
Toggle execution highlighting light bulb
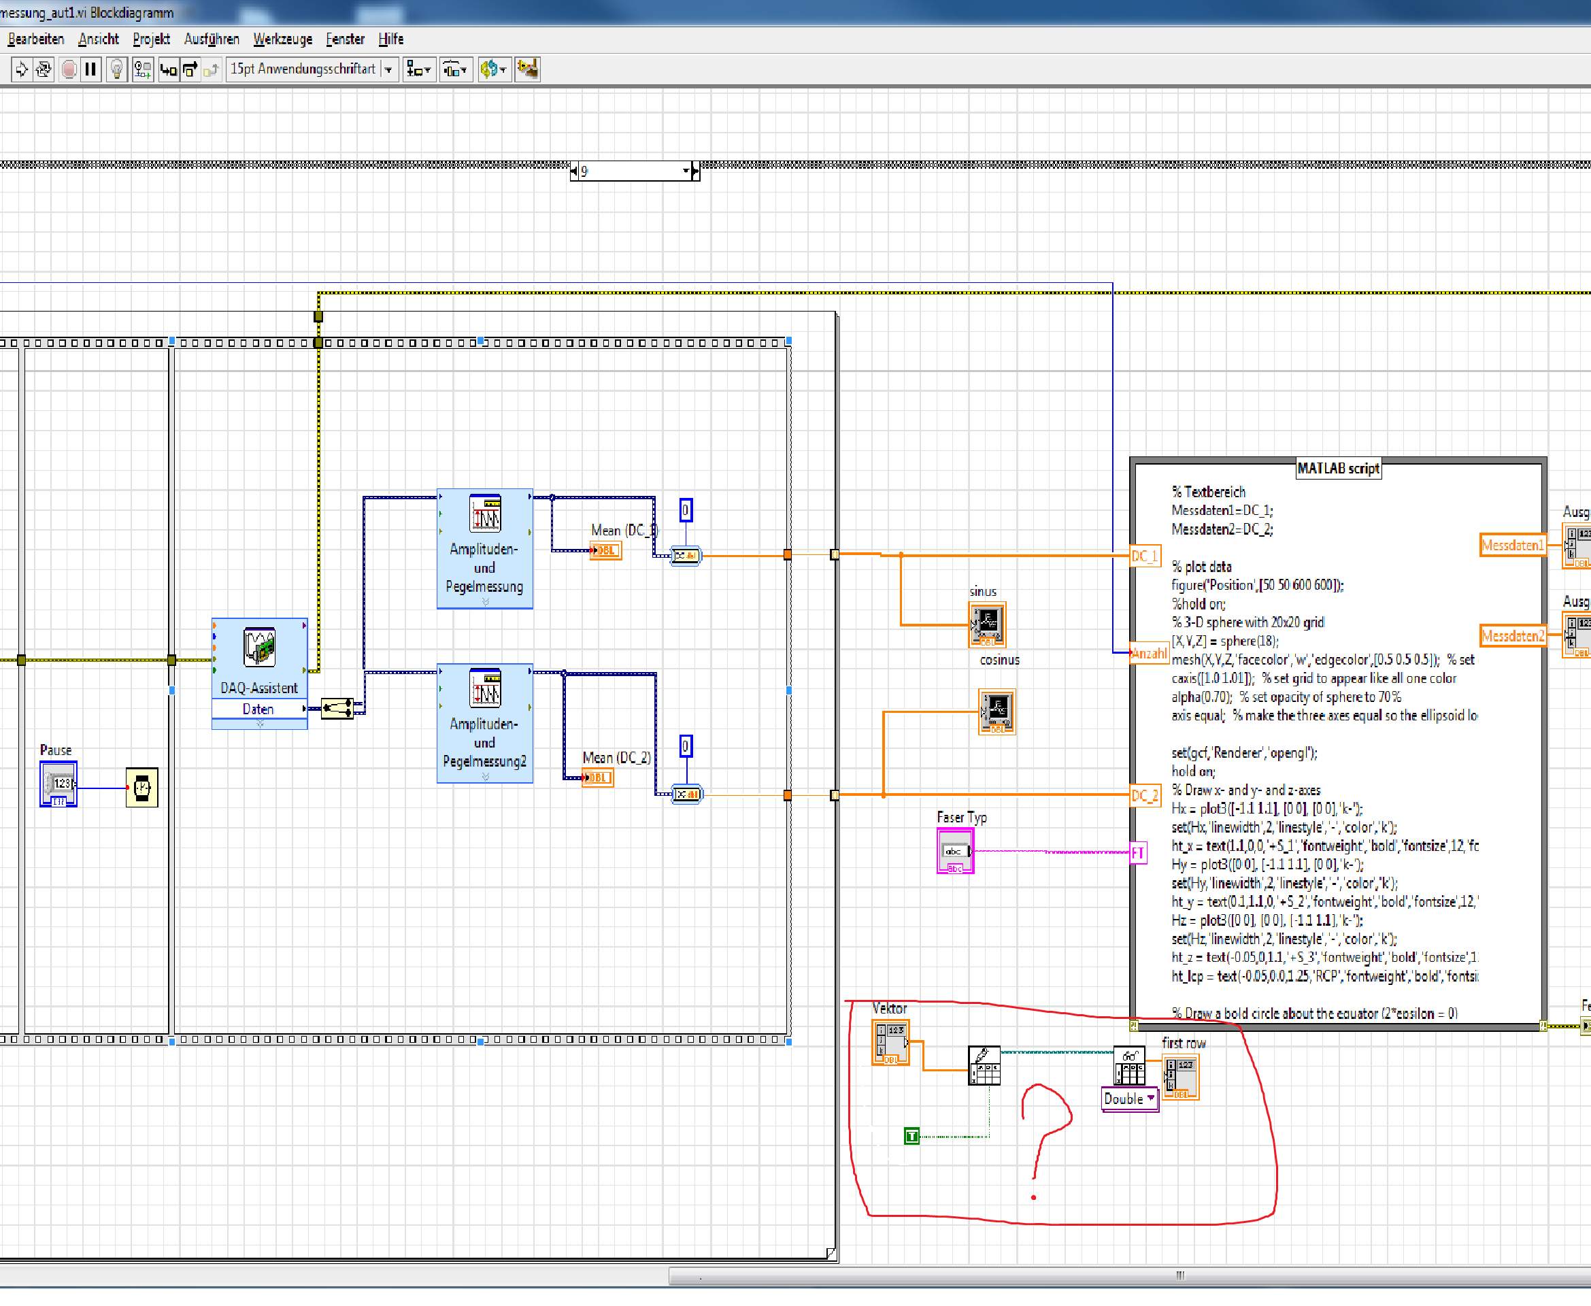point(116,70)
